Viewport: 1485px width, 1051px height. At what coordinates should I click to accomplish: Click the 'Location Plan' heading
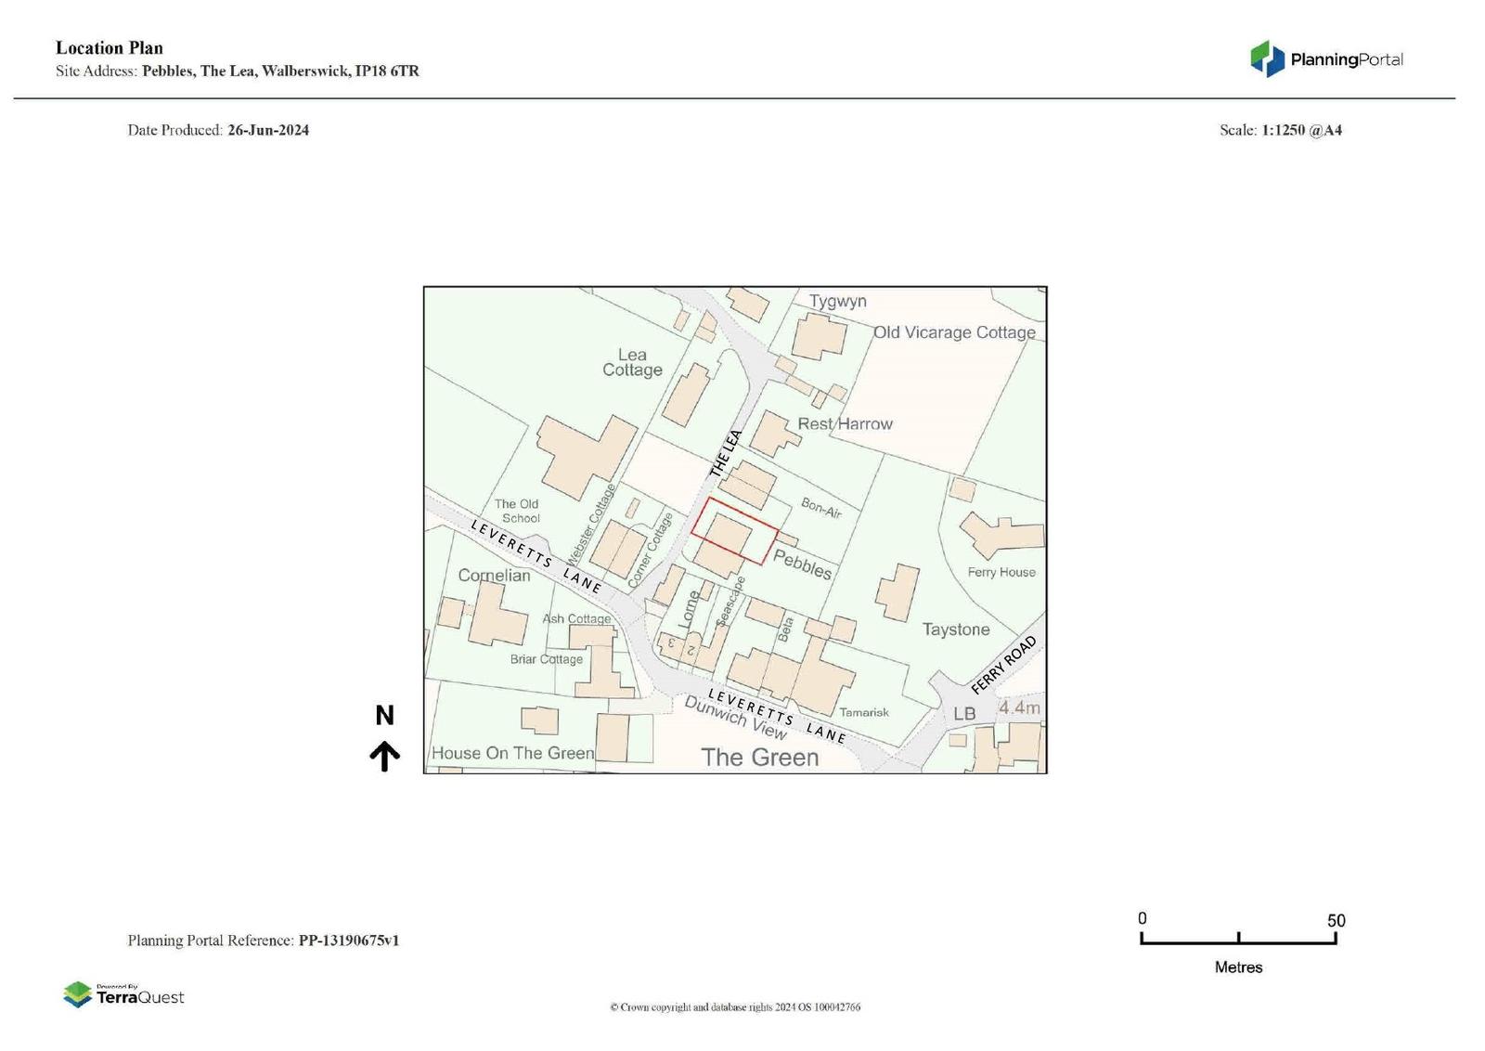110,48
